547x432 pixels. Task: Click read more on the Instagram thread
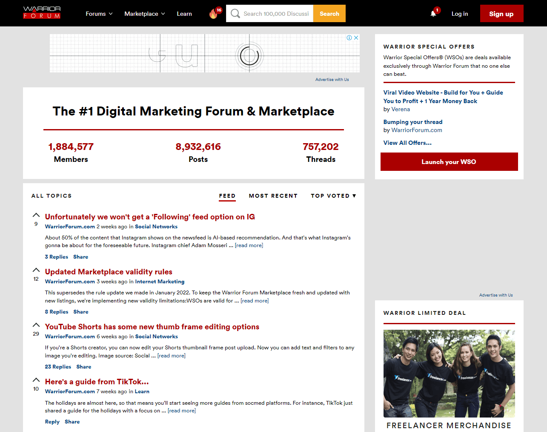[249, 245]
